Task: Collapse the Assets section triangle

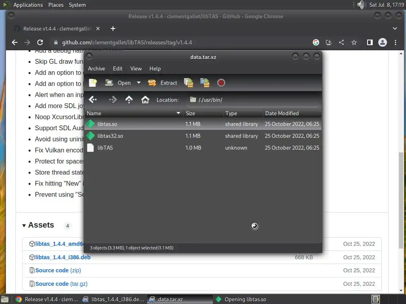Action: click(24, 225)
